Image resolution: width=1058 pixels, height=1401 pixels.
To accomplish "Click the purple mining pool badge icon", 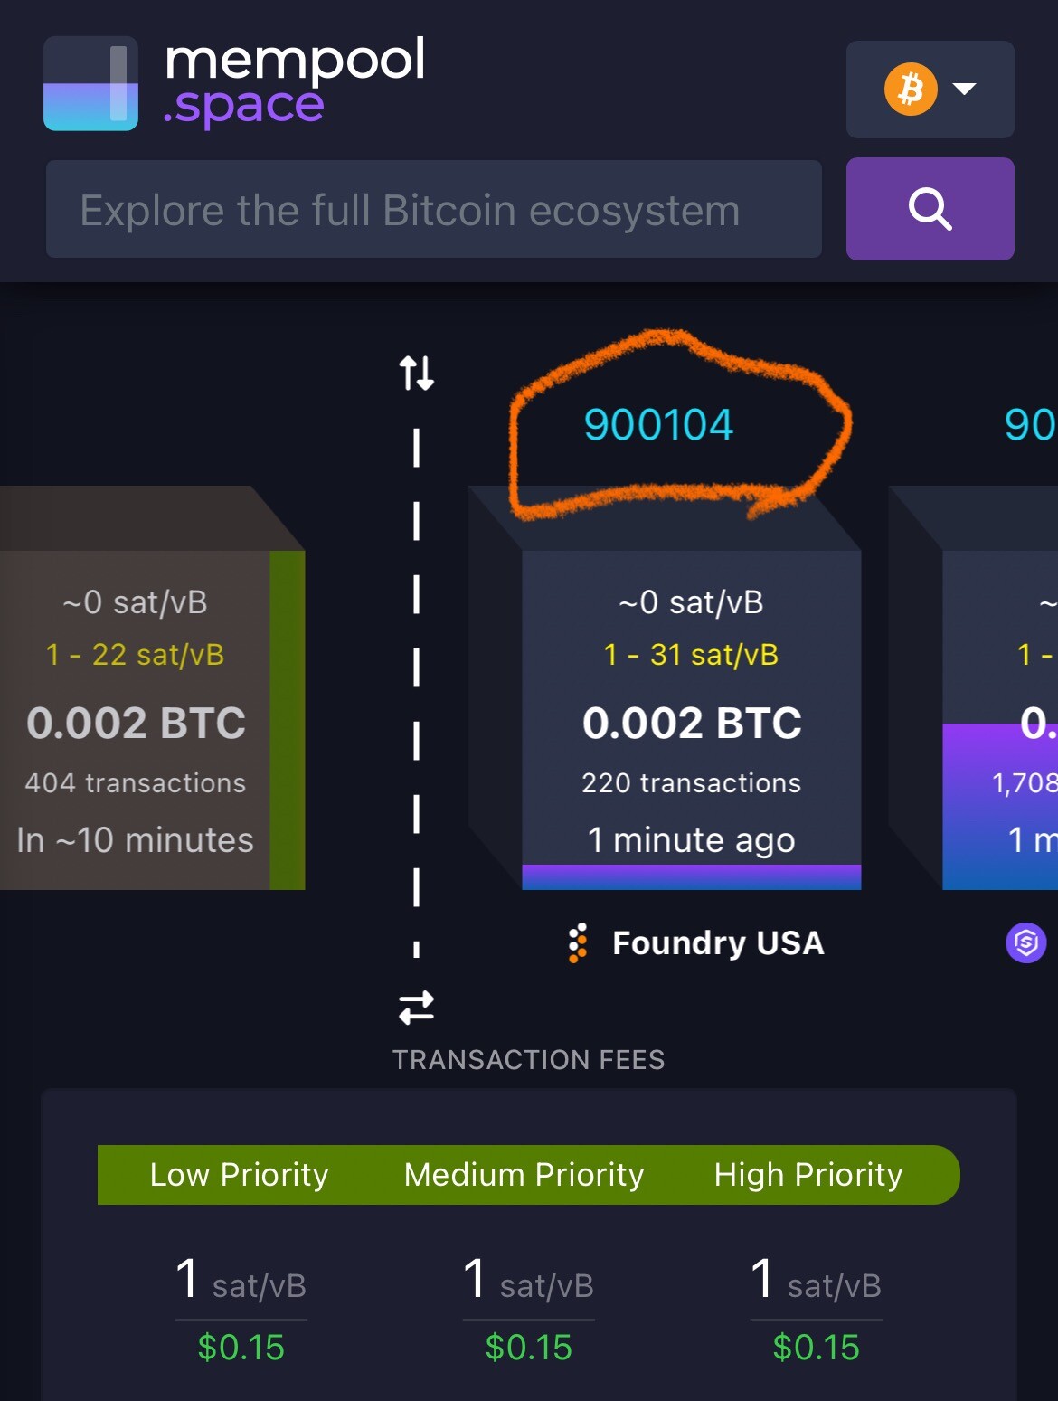I will pos(1026,942).
